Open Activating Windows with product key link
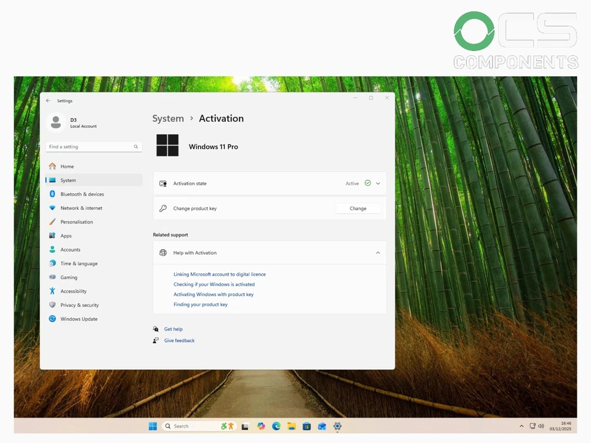Screen dimensions: 591x443 (214, 294)
